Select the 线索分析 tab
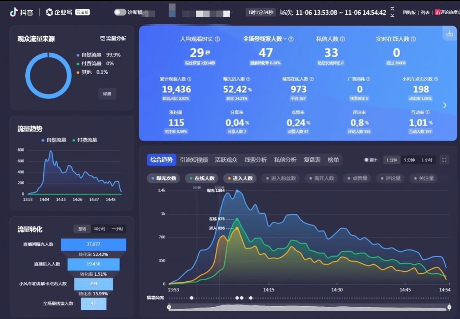 pos(256,160)
